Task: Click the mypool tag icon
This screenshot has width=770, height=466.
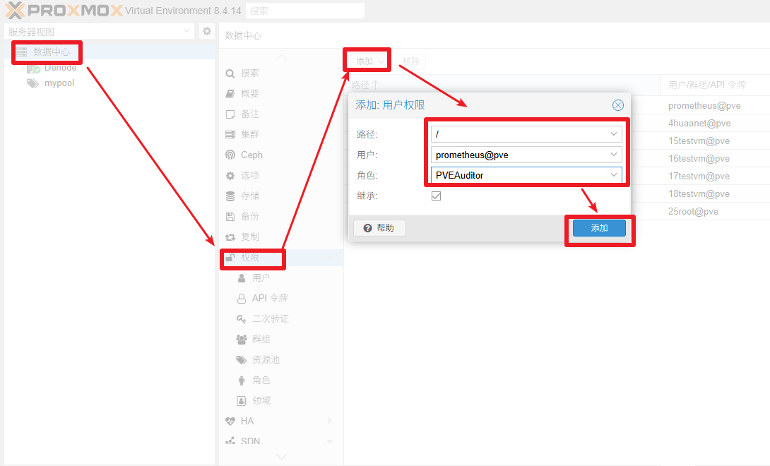Action: click(x=32, y=83)
